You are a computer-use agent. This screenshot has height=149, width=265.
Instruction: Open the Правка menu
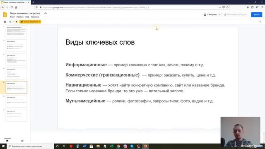coord(20,17)
